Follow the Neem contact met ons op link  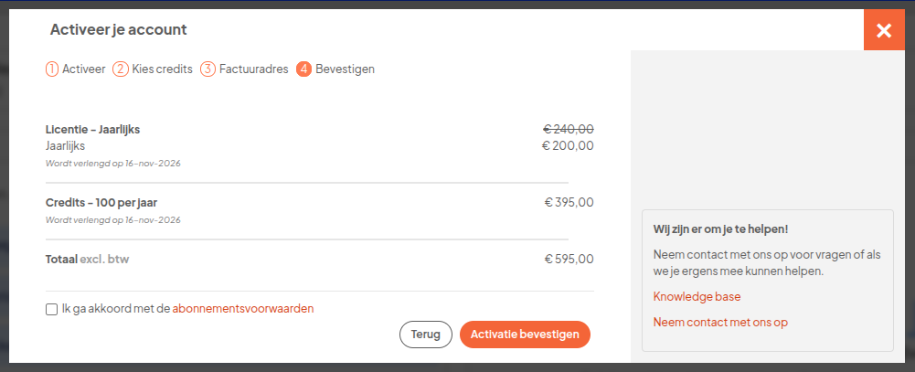point(720,322)
